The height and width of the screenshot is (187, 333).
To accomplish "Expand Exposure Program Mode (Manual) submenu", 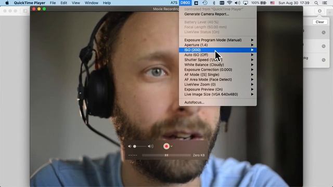I will tap(218, 40).
